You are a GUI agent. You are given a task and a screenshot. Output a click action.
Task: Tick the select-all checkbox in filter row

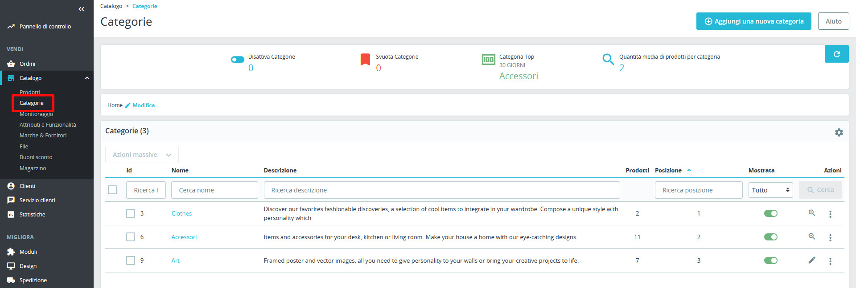point(112,190)
